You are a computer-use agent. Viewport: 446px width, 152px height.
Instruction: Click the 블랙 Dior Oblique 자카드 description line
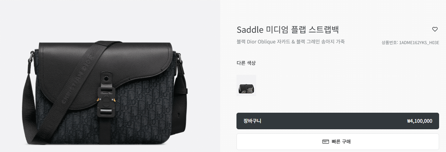pos(291,42)
